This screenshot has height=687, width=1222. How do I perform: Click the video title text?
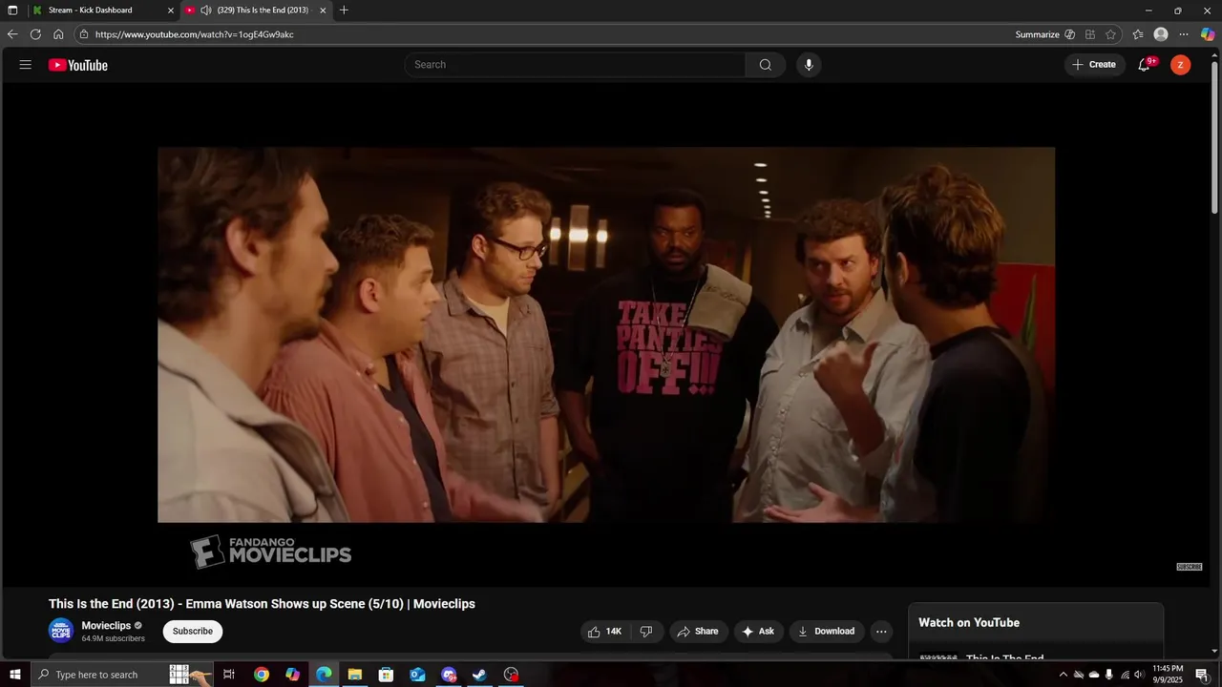click(262, 604)
